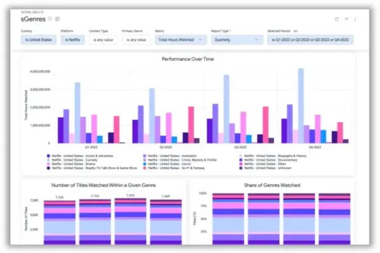The width and height of the screenshot is (380, 253).
Task: Click the Performance Over Time chart title
Action: [x=188, y=59]
